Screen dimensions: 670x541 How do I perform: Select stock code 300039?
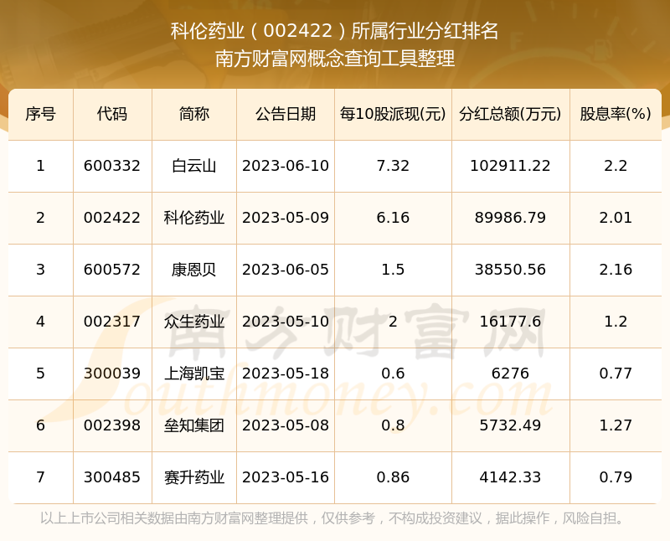pyautogui.click(x=112, y=374)
